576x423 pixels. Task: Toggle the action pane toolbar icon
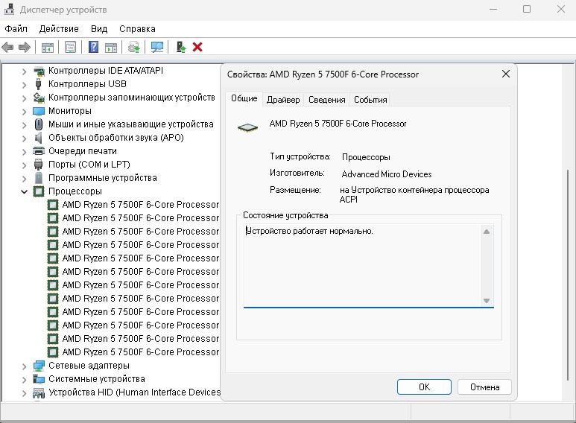pyautogui.click(x=110, y=48)
